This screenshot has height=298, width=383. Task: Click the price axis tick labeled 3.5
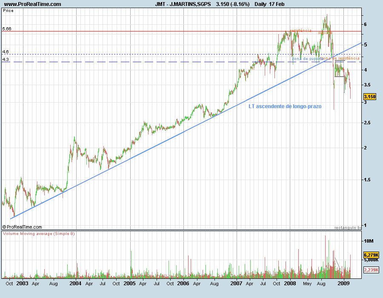[x=367, y=85]
